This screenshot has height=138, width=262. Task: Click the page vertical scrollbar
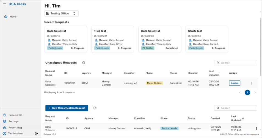pyautogui.click(x=261, y=47)
